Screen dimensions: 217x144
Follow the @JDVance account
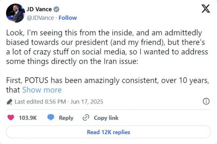point(68,18)
